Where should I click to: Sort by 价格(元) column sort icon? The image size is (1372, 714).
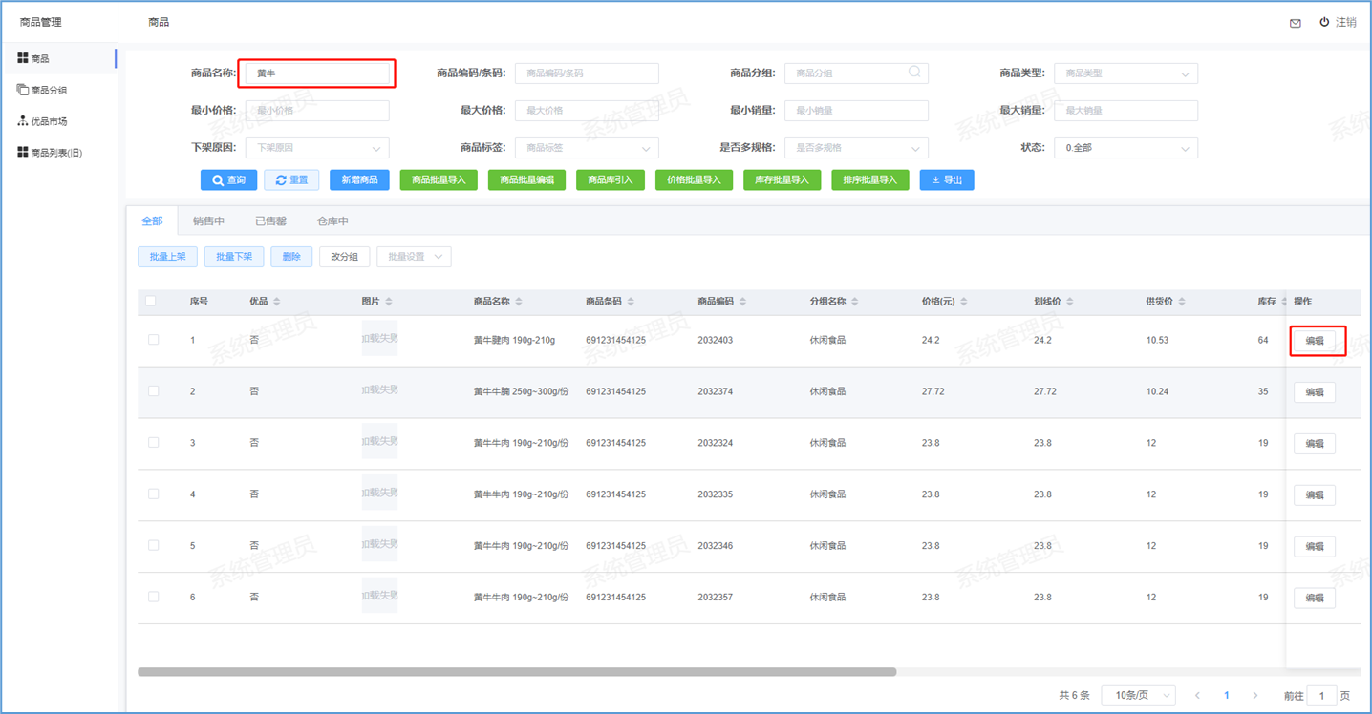(963, 302)
